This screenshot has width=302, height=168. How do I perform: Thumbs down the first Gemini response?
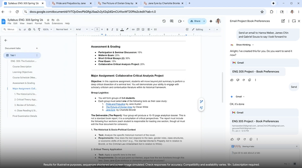coord(238,80)
